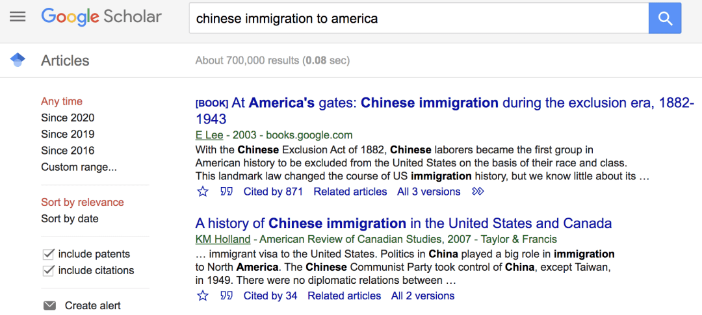Cite the E Lee book using quote icon
The height and width of the screenshot is (315, 702).
[x=226, y=192]
